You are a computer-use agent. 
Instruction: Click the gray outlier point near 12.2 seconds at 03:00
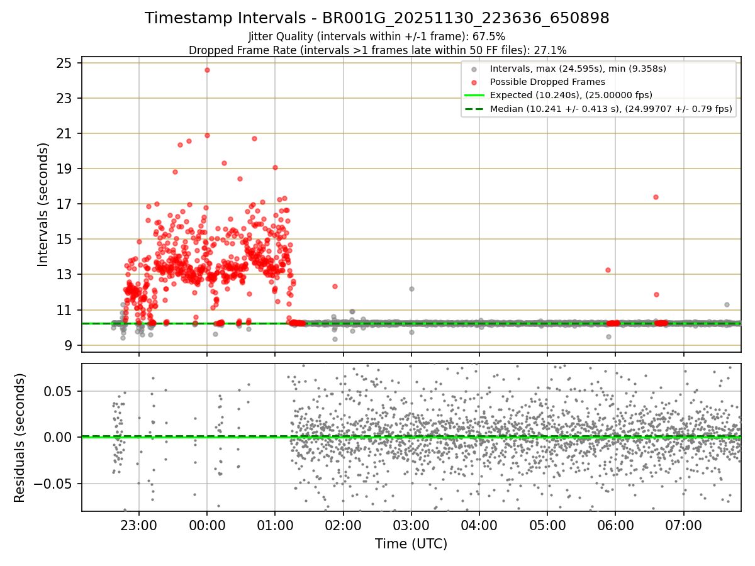[411, 289]
